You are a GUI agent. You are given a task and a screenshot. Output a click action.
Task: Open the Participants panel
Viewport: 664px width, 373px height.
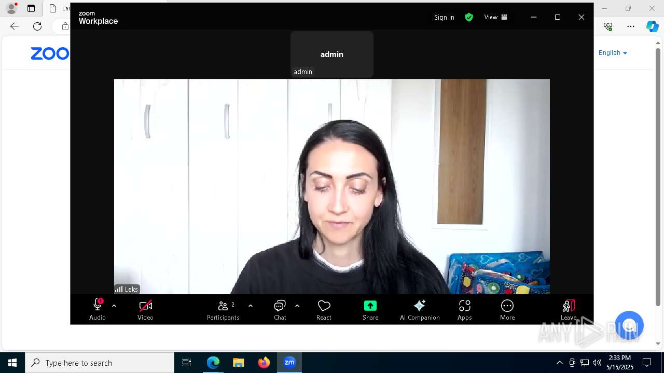[223, 309]
